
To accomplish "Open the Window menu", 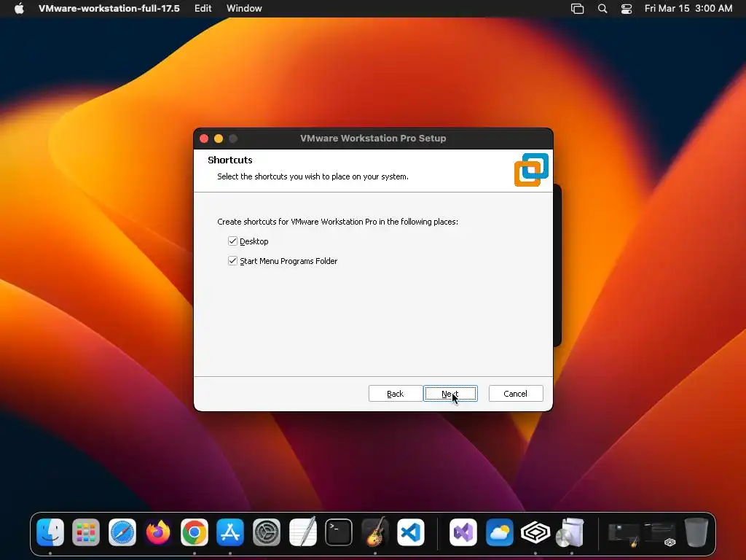I will (244, 9).
